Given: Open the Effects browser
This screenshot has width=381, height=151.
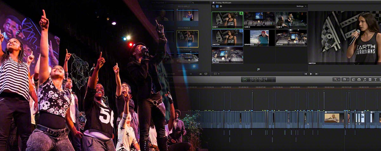Looking at the screenshot, I should [x=353, y=80].
